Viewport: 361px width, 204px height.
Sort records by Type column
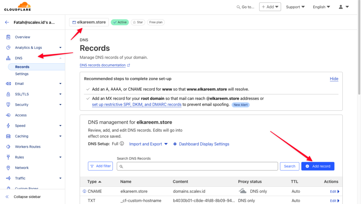click(94, 181)
